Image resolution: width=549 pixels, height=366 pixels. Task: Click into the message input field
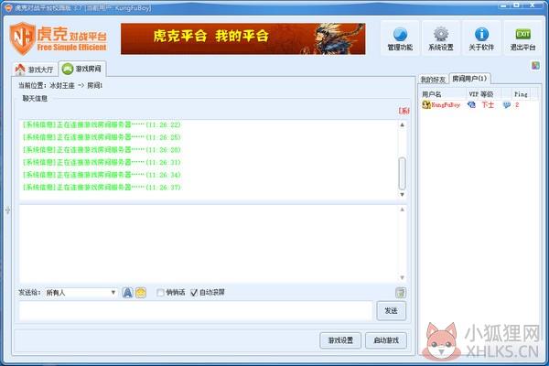pyautogui.click(x=196, y=311)
